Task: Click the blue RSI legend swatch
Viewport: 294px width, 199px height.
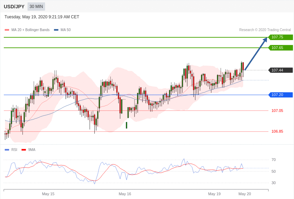Action: pyautogui.click(x=7, y=150)
